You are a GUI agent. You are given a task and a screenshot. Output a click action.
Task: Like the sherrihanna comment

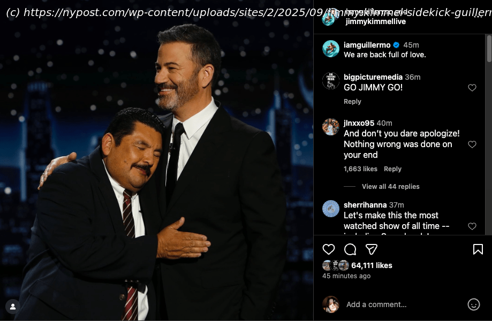[x=472, y=226]
